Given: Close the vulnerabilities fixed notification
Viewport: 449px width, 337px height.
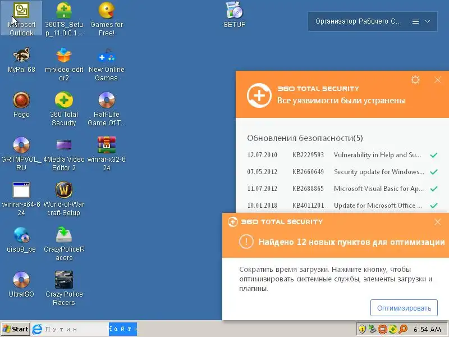Looking at the screenshot, I should point(438,80).
